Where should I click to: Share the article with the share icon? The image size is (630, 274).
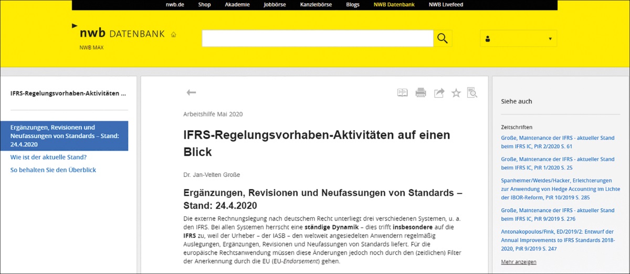439,93
